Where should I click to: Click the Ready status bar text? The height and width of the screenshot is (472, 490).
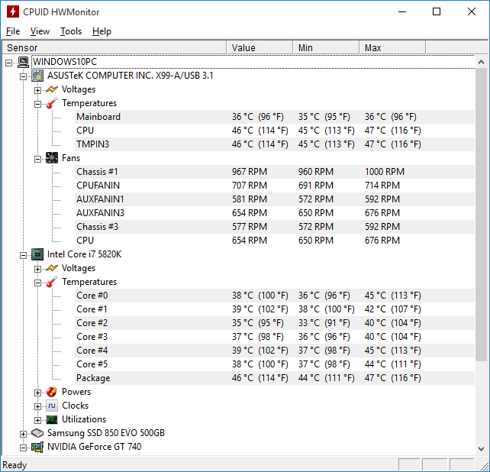[15, 465]
